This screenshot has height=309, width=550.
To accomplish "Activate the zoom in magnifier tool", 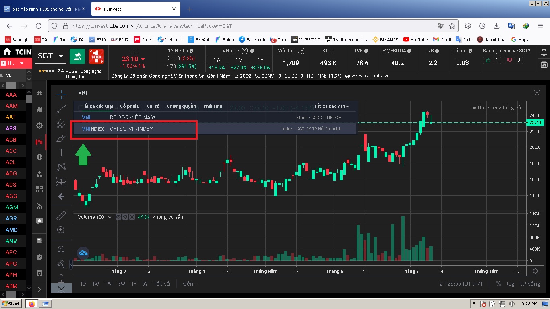I will 61,230.
